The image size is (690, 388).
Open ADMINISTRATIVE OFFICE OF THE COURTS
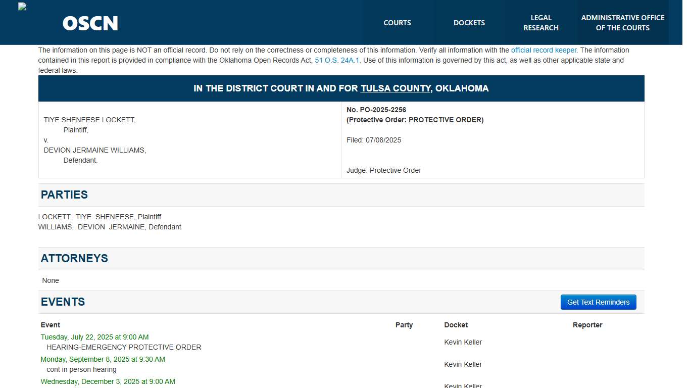(x=623, y=23)
